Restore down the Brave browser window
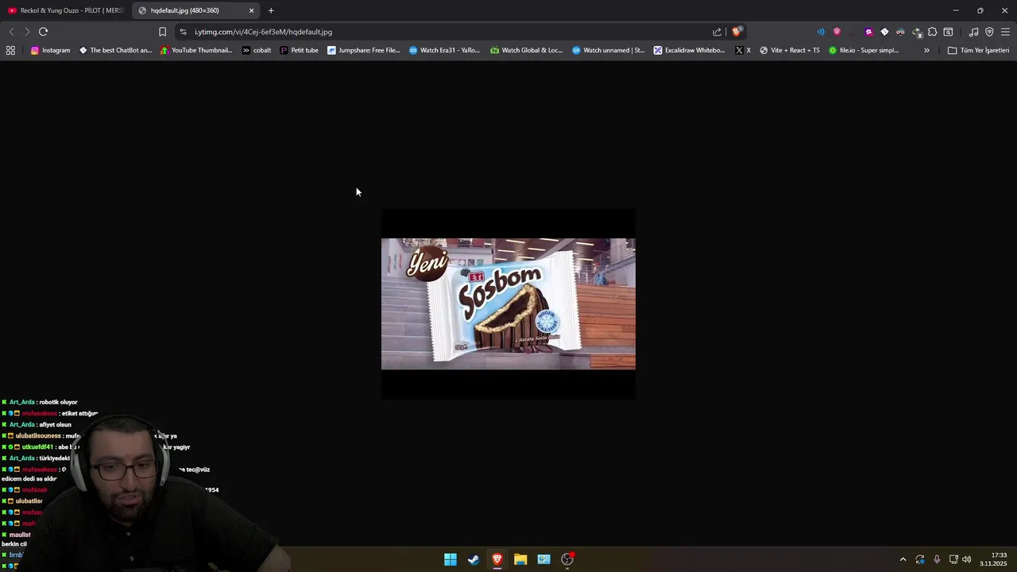Viewport: 1017px width, 572px height. pyautogui.click(x=980, y=10)
